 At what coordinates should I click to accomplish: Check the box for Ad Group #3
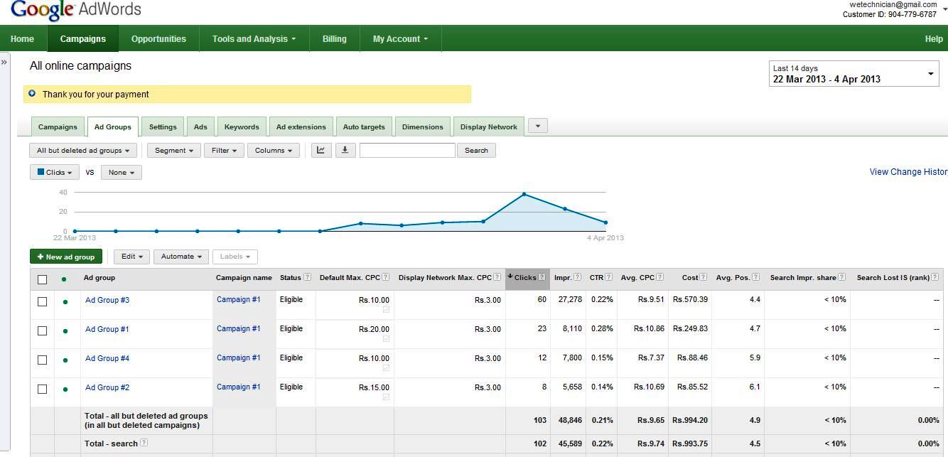point(42,302)
